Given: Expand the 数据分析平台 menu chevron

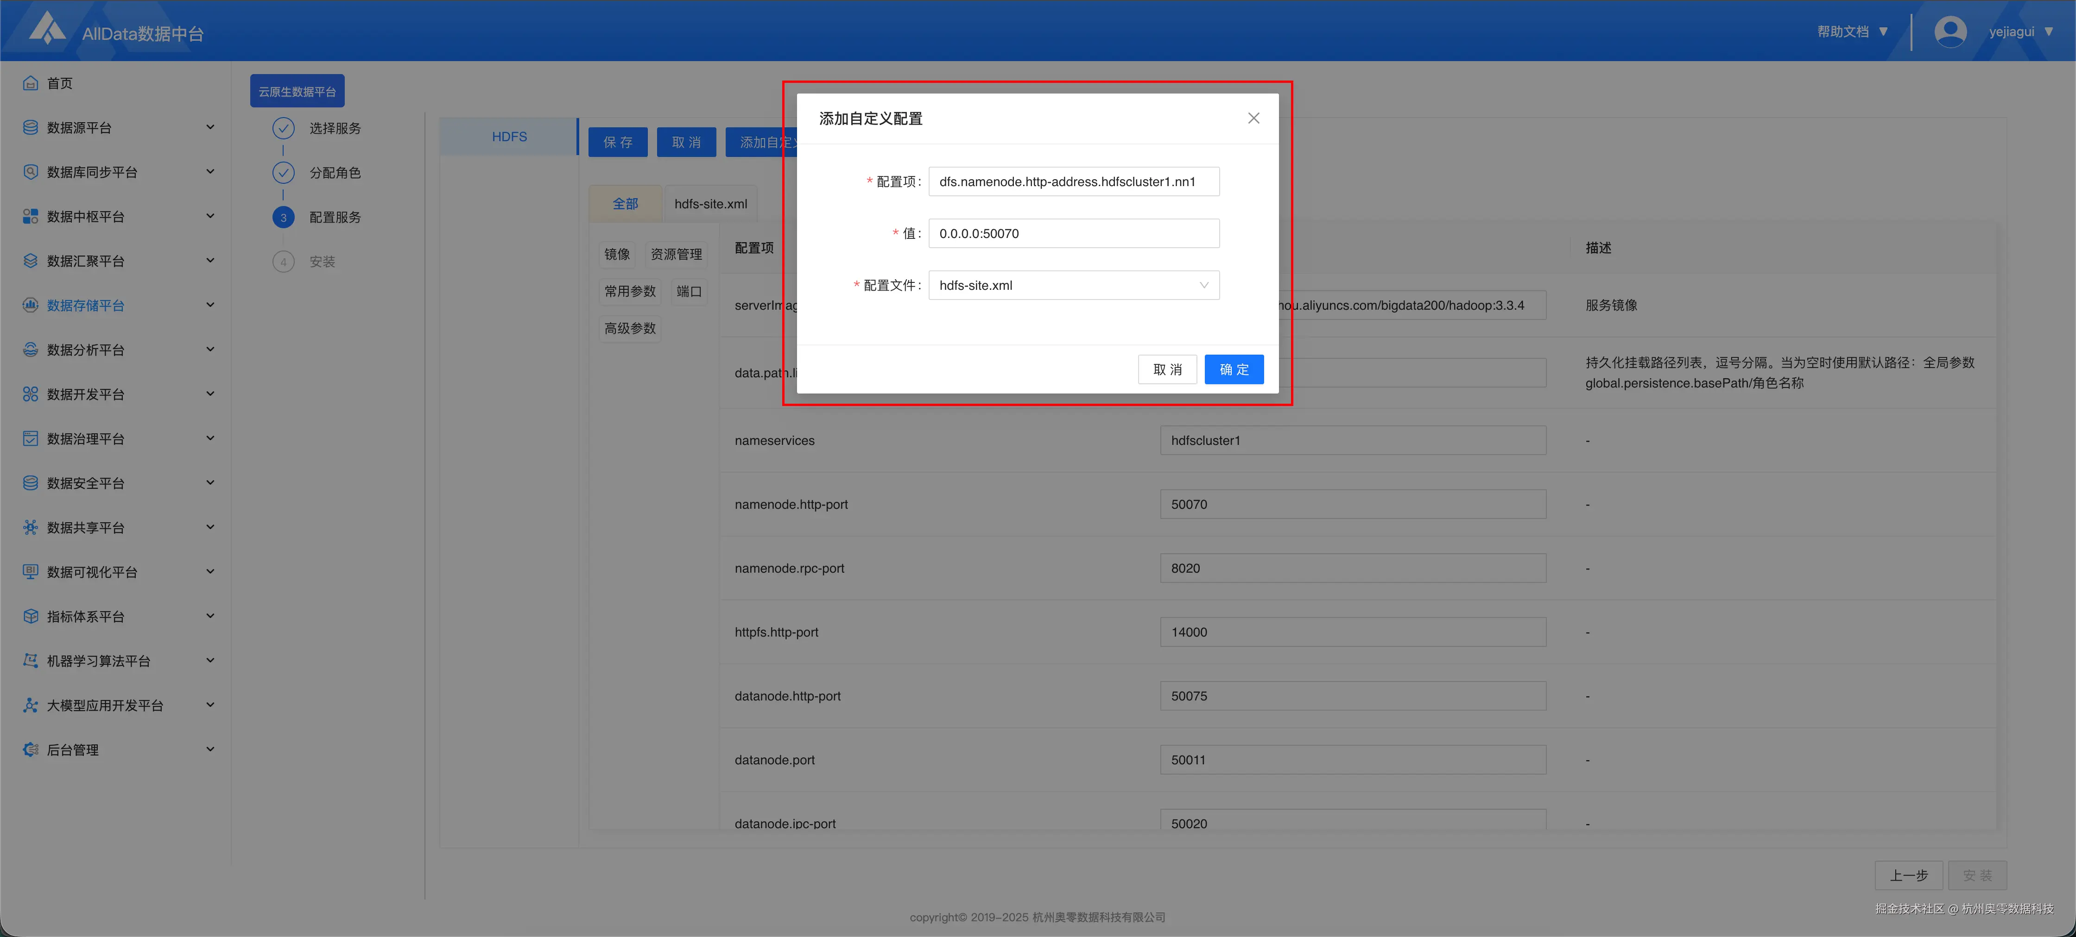Looking at the screenshot, I should (210, 350).
